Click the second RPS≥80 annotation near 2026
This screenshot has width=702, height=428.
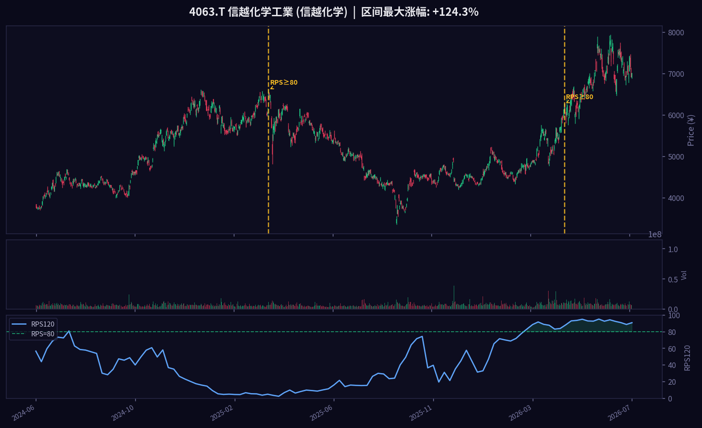tap(579, 97)
